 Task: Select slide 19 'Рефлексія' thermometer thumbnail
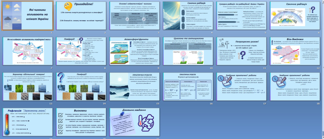click(x=28, y=122)
